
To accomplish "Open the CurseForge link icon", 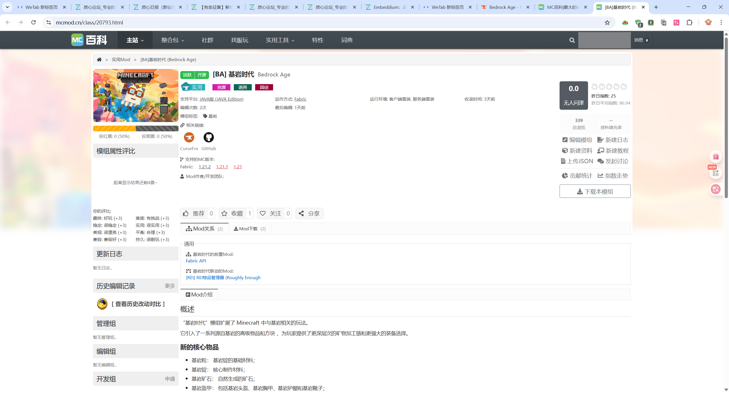I will [x=189, y=138].
